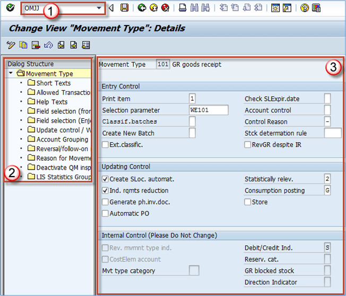Select Help Texts in Dialog Structure
This screenshot has height=296, width=346.
coord(51,102)
